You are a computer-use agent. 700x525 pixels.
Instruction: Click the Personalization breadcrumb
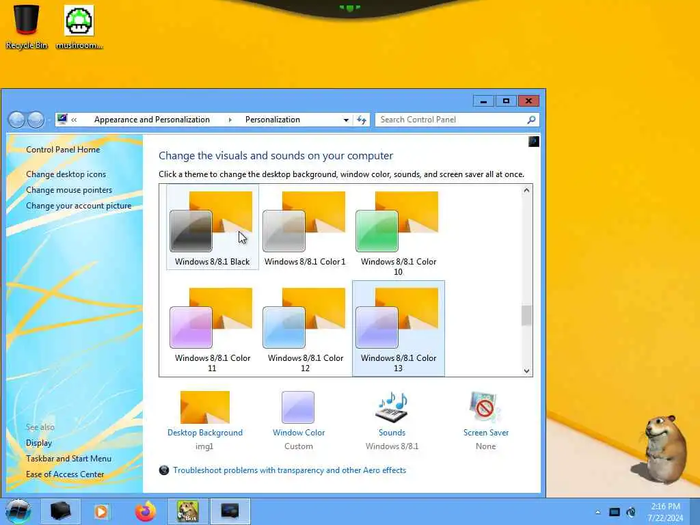[x=272, y=120]
